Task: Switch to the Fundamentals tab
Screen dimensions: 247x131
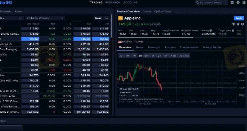Action: (189, 47)
